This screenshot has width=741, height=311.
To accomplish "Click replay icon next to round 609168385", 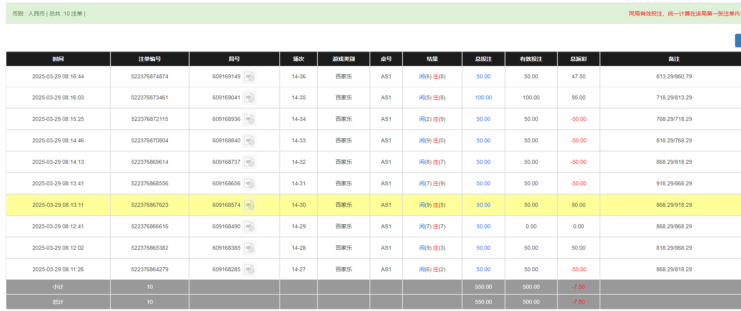I will pos(249,248).
